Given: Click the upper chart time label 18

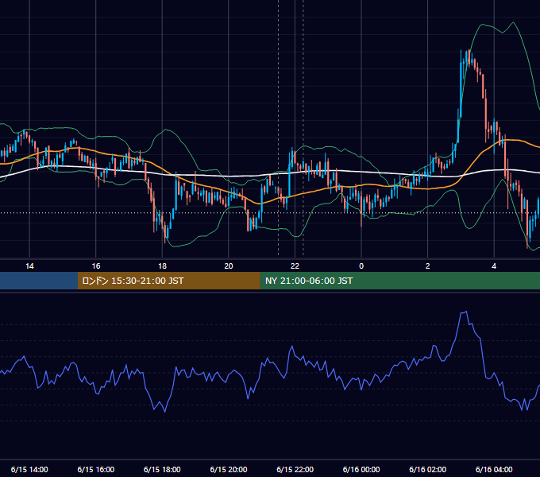Looking at the screenshot, I should 162,266.
